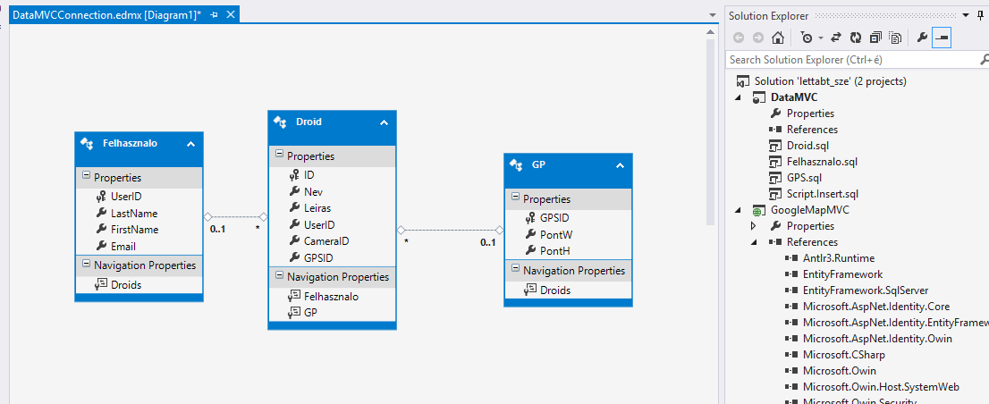Collapse the Droid entity chevron
Screen dimensions: 989x404
click(384, 122)
